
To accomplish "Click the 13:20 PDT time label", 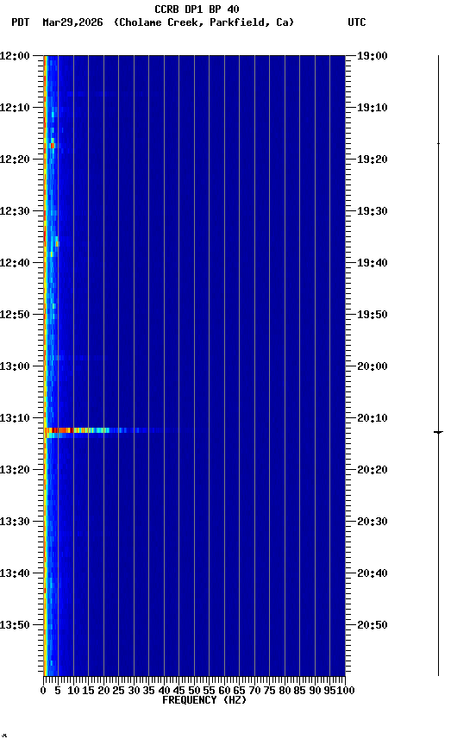I will point(15,470).
